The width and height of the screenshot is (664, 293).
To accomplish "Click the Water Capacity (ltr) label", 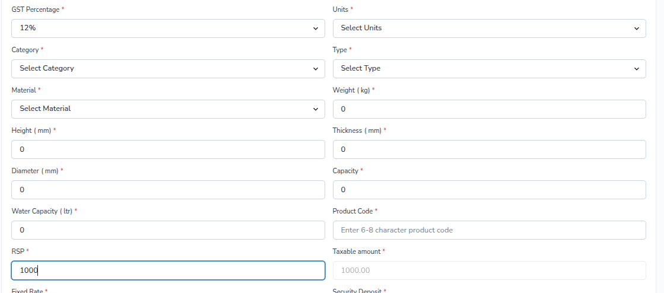I will tap(42, 211).
